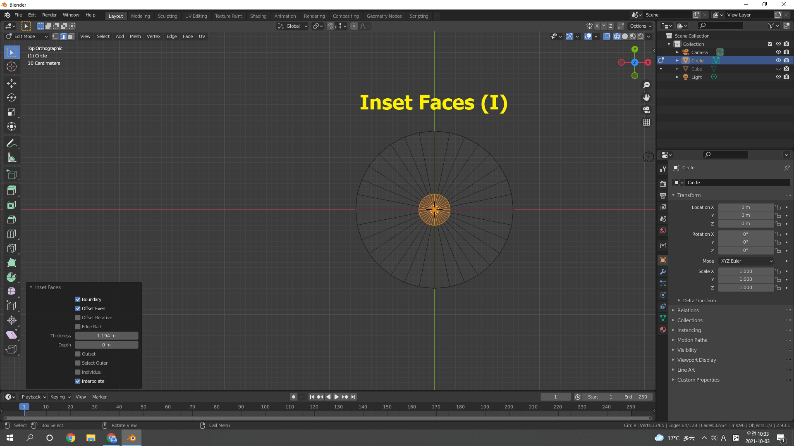Click the camera view icon in viewport
Image resolution: width=794 pixels, height=446 pixels.
(646, 110)
